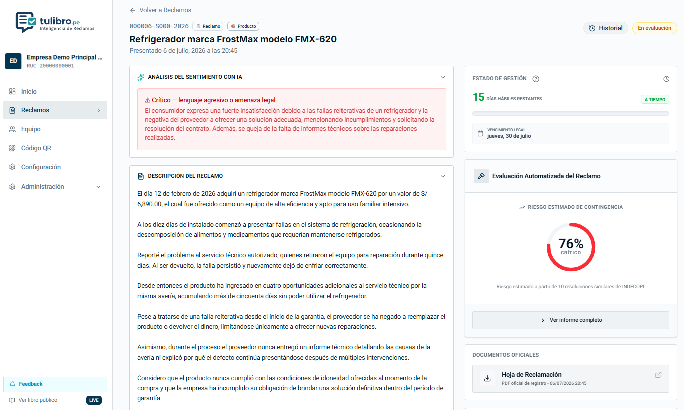Click the remaining days progress bar
684x410 pixels.
coord(571,114)
